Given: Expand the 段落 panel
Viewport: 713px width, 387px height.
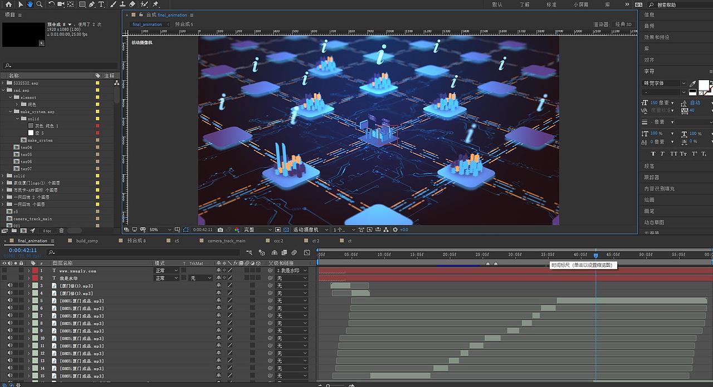Looking at the screenshot, I should point(649,166).
